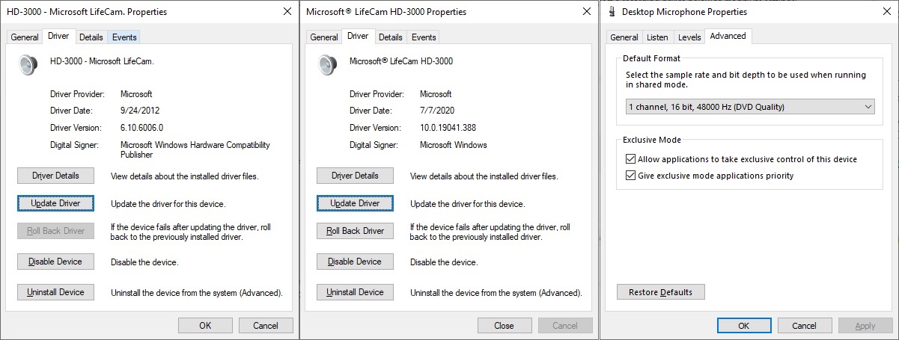
Task: Switch to Details tab in Microsoft® LifeCam HD-3000 window
Action: point(390,37)
